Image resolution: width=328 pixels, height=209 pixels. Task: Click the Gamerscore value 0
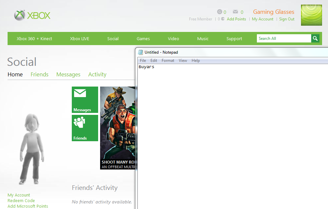[x=225, y=12]
